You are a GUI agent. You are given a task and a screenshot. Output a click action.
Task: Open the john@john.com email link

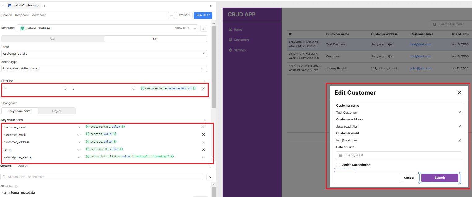coord(421,69)
